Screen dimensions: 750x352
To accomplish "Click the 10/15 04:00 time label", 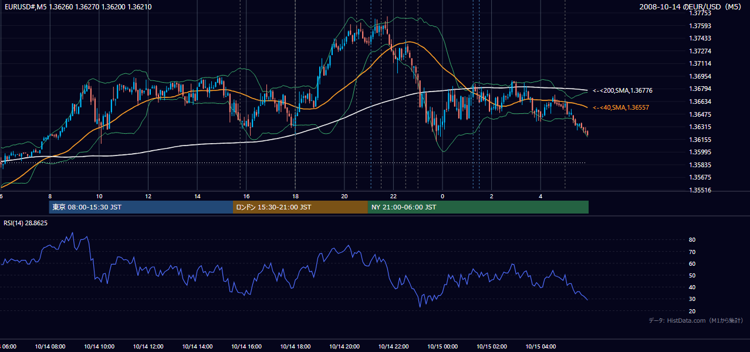I will [540, 347].
